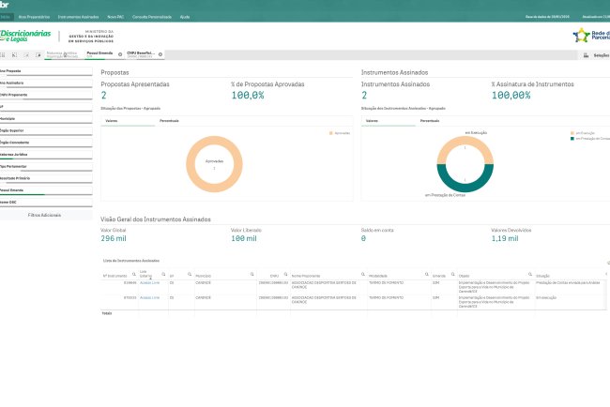Screen dimensions: 610x407
Task: Open the Ajuda menu
Action: point(185,17)
